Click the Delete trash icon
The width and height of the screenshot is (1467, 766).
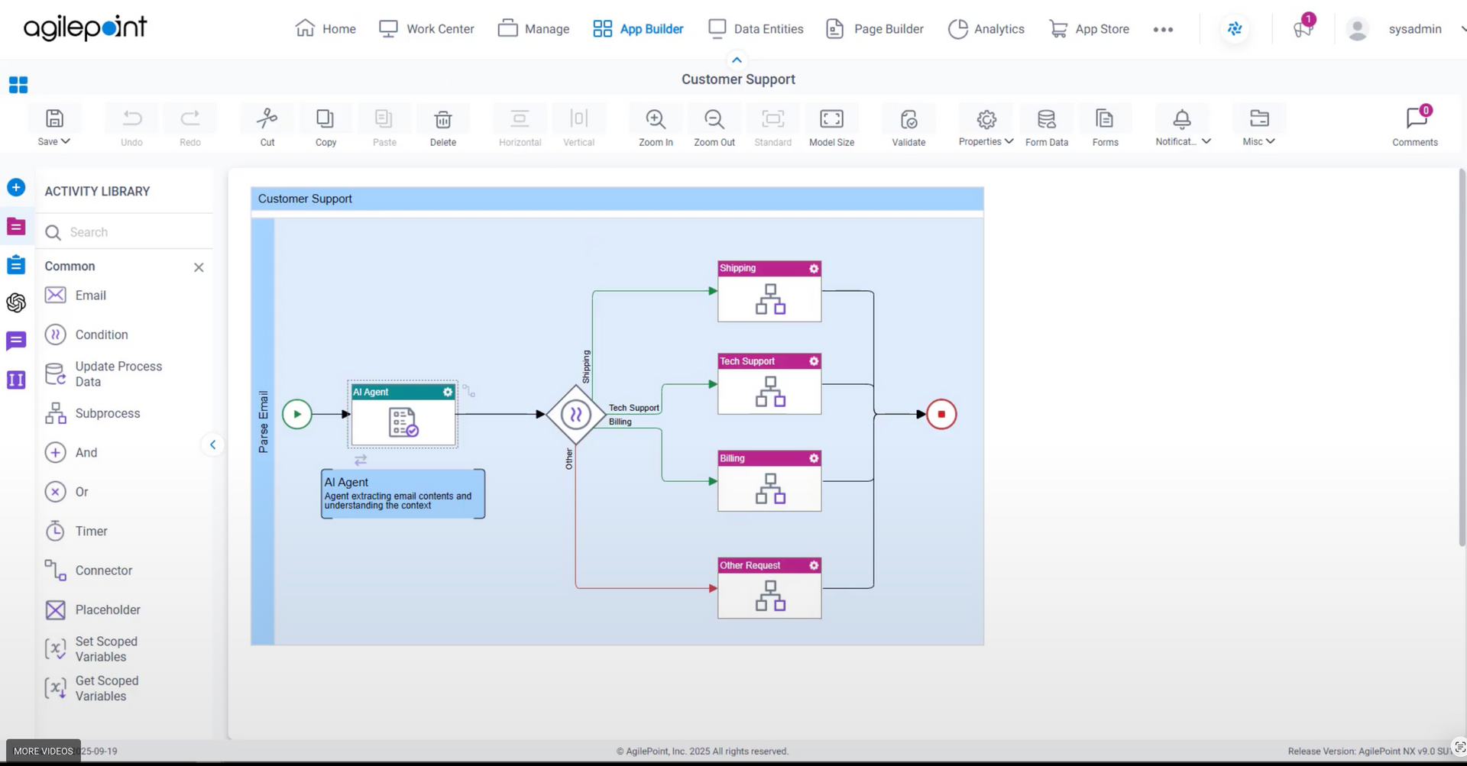tap(442, 120)
